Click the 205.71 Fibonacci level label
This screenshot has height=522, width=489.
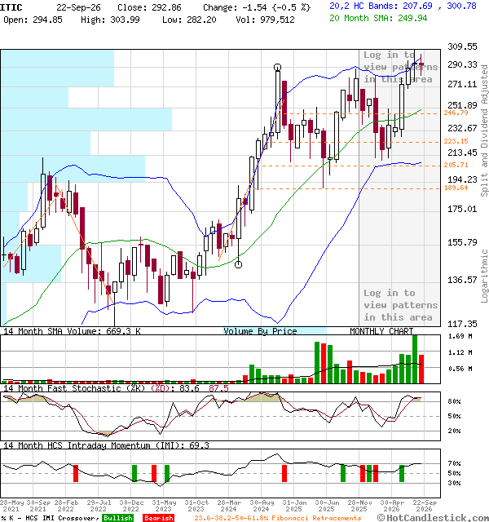[x=456, y=165]
